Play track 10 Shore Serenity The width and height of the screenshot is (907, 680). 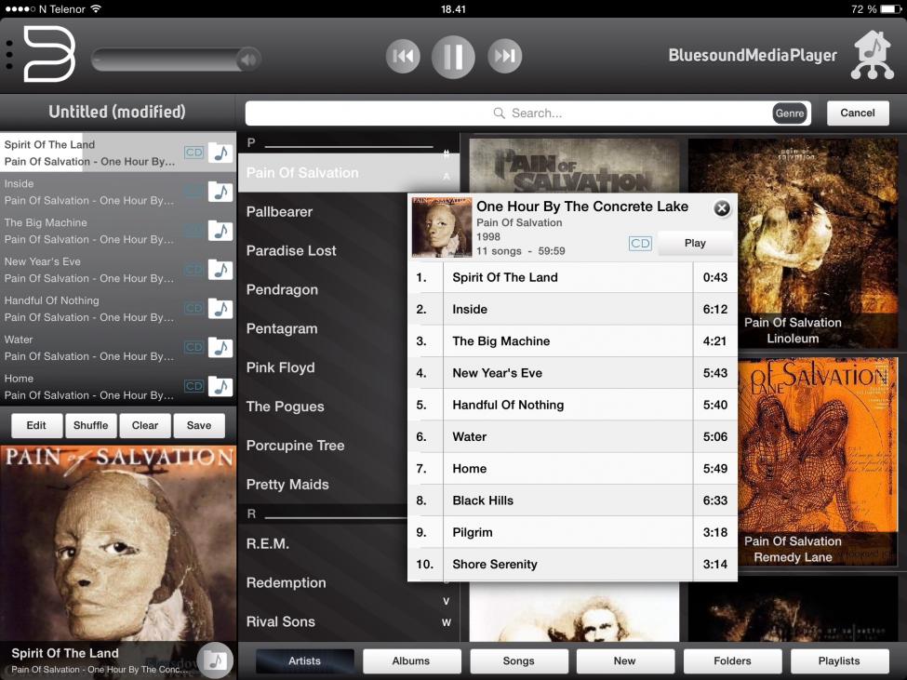[x=573, y=565]
